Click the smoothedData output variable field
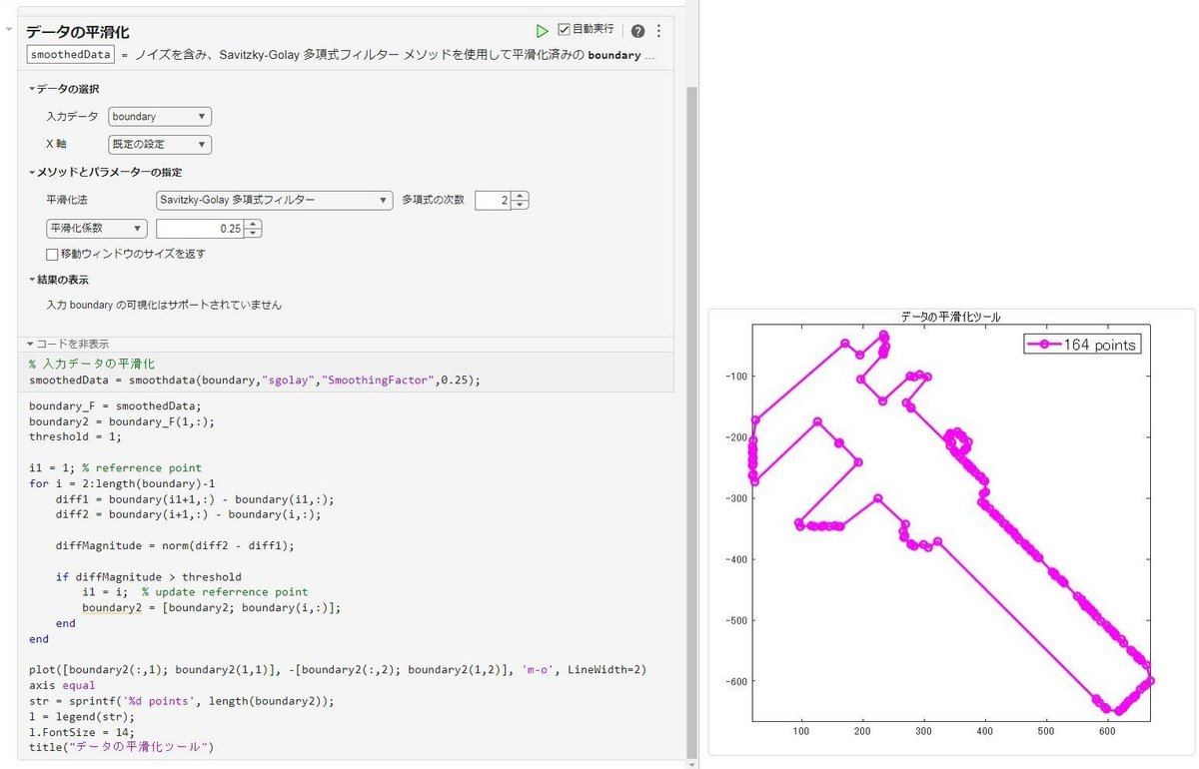The height and width of the screenshot is (769, 1199). 71,55
